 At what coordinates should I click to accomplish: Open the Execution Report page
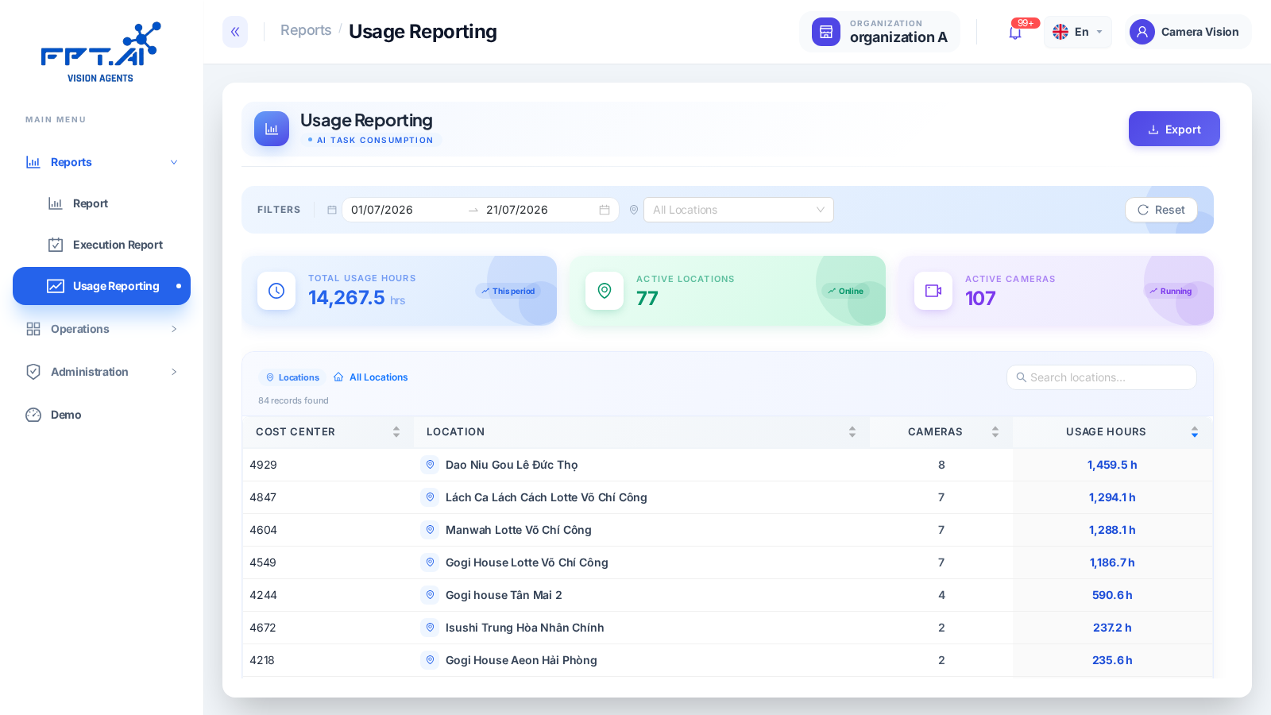pos(102,245)
